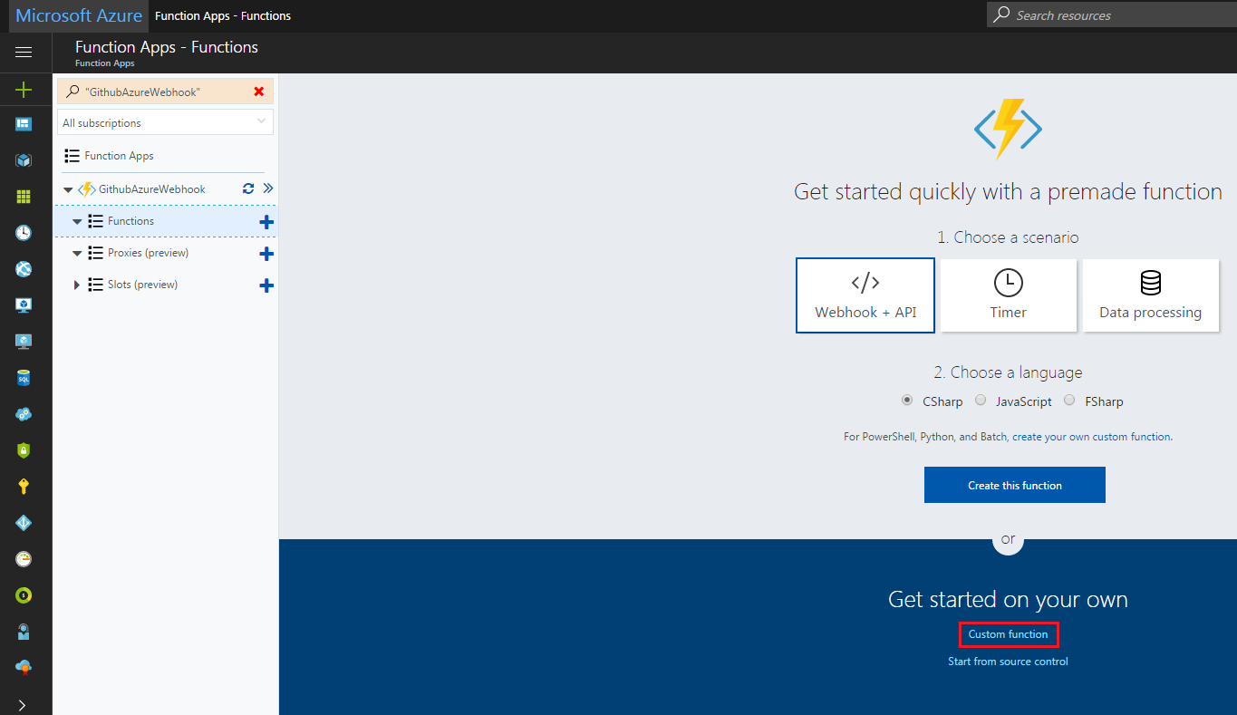Open the hamburger menu in left sidebar

tap(24, 53)
